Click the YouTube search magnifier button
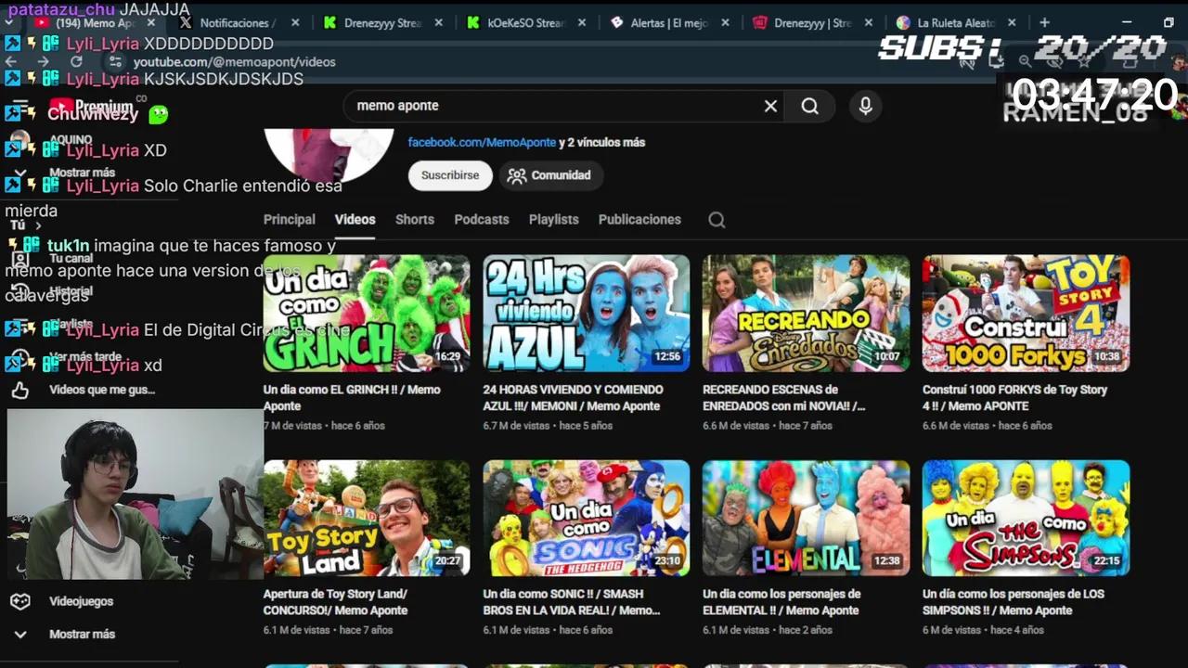 (809, 106)
